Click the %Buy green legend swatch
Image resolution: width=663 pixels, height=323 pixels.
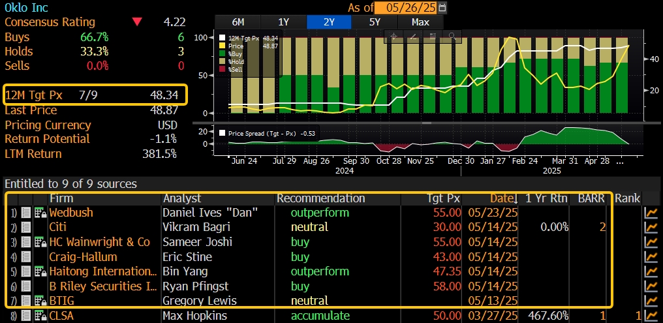click(223, 52)
